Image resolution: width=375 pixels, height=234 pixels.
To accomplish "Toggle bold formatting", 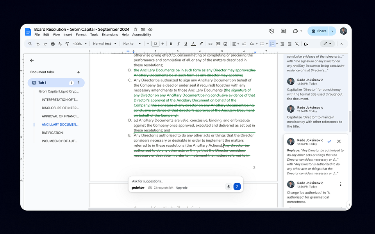I will pyautogui.click(x=171, y=44).
